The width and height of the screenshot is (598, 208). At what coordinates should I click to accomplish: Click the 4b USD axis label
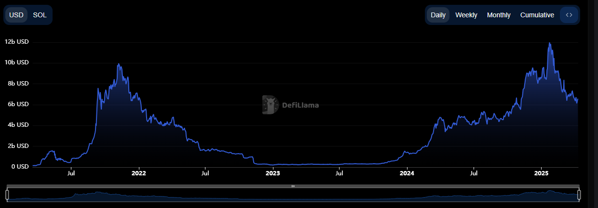click(x=19, y=125)
